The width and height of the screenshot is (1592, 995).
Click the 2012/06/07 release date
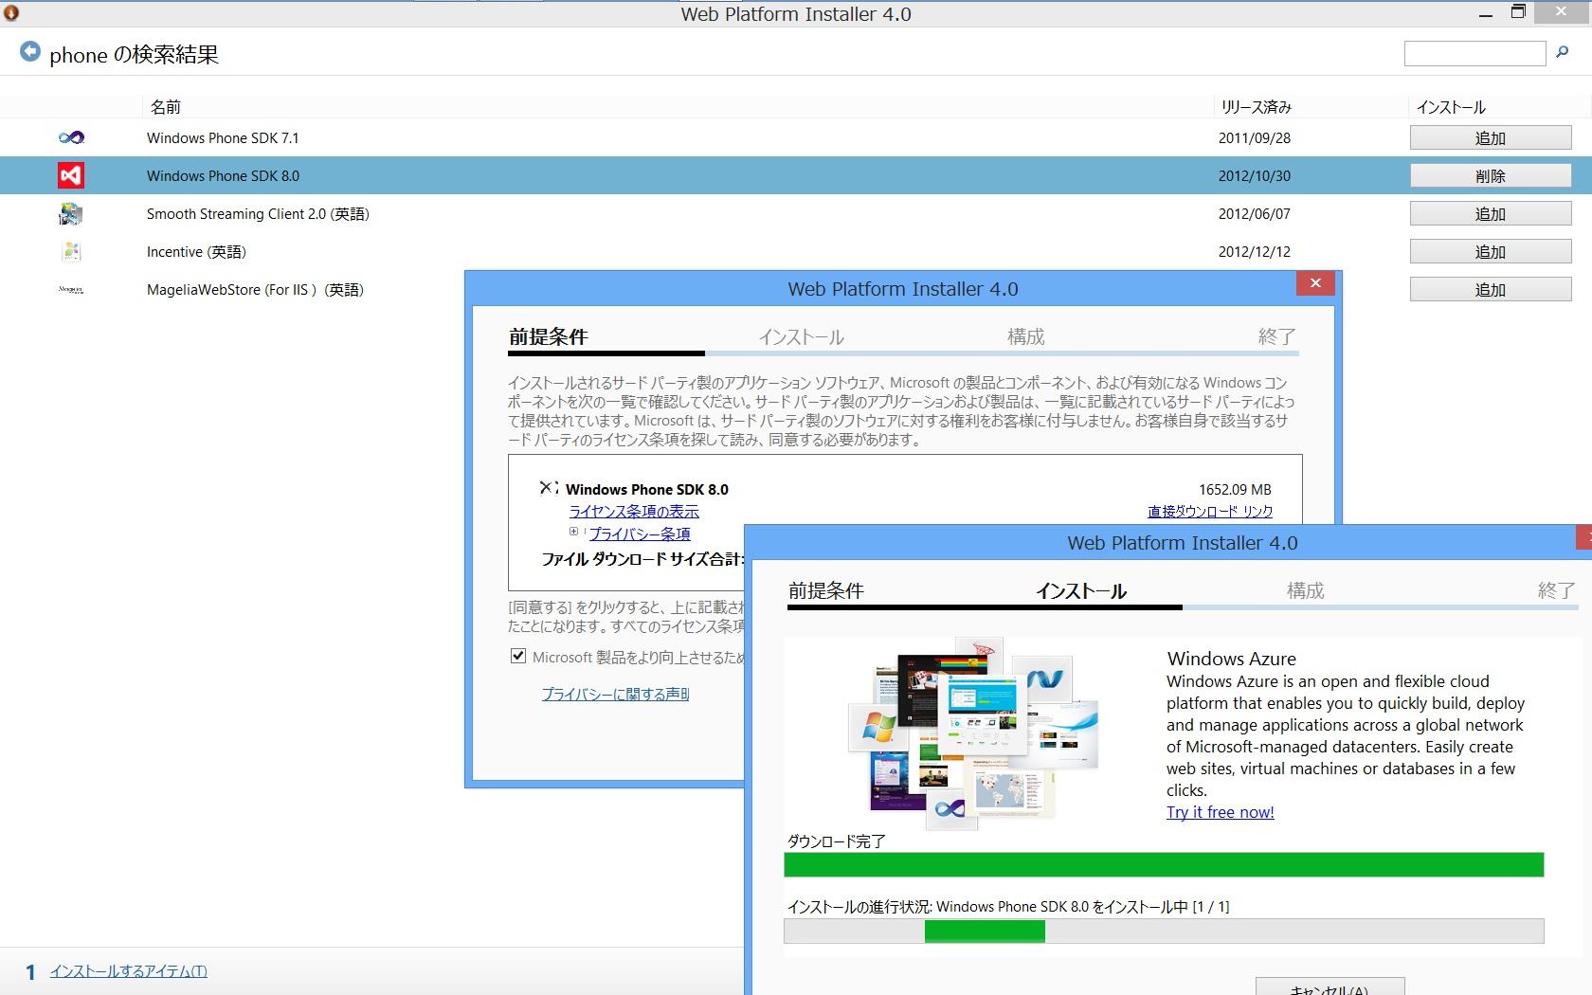tap(1255, 214)
